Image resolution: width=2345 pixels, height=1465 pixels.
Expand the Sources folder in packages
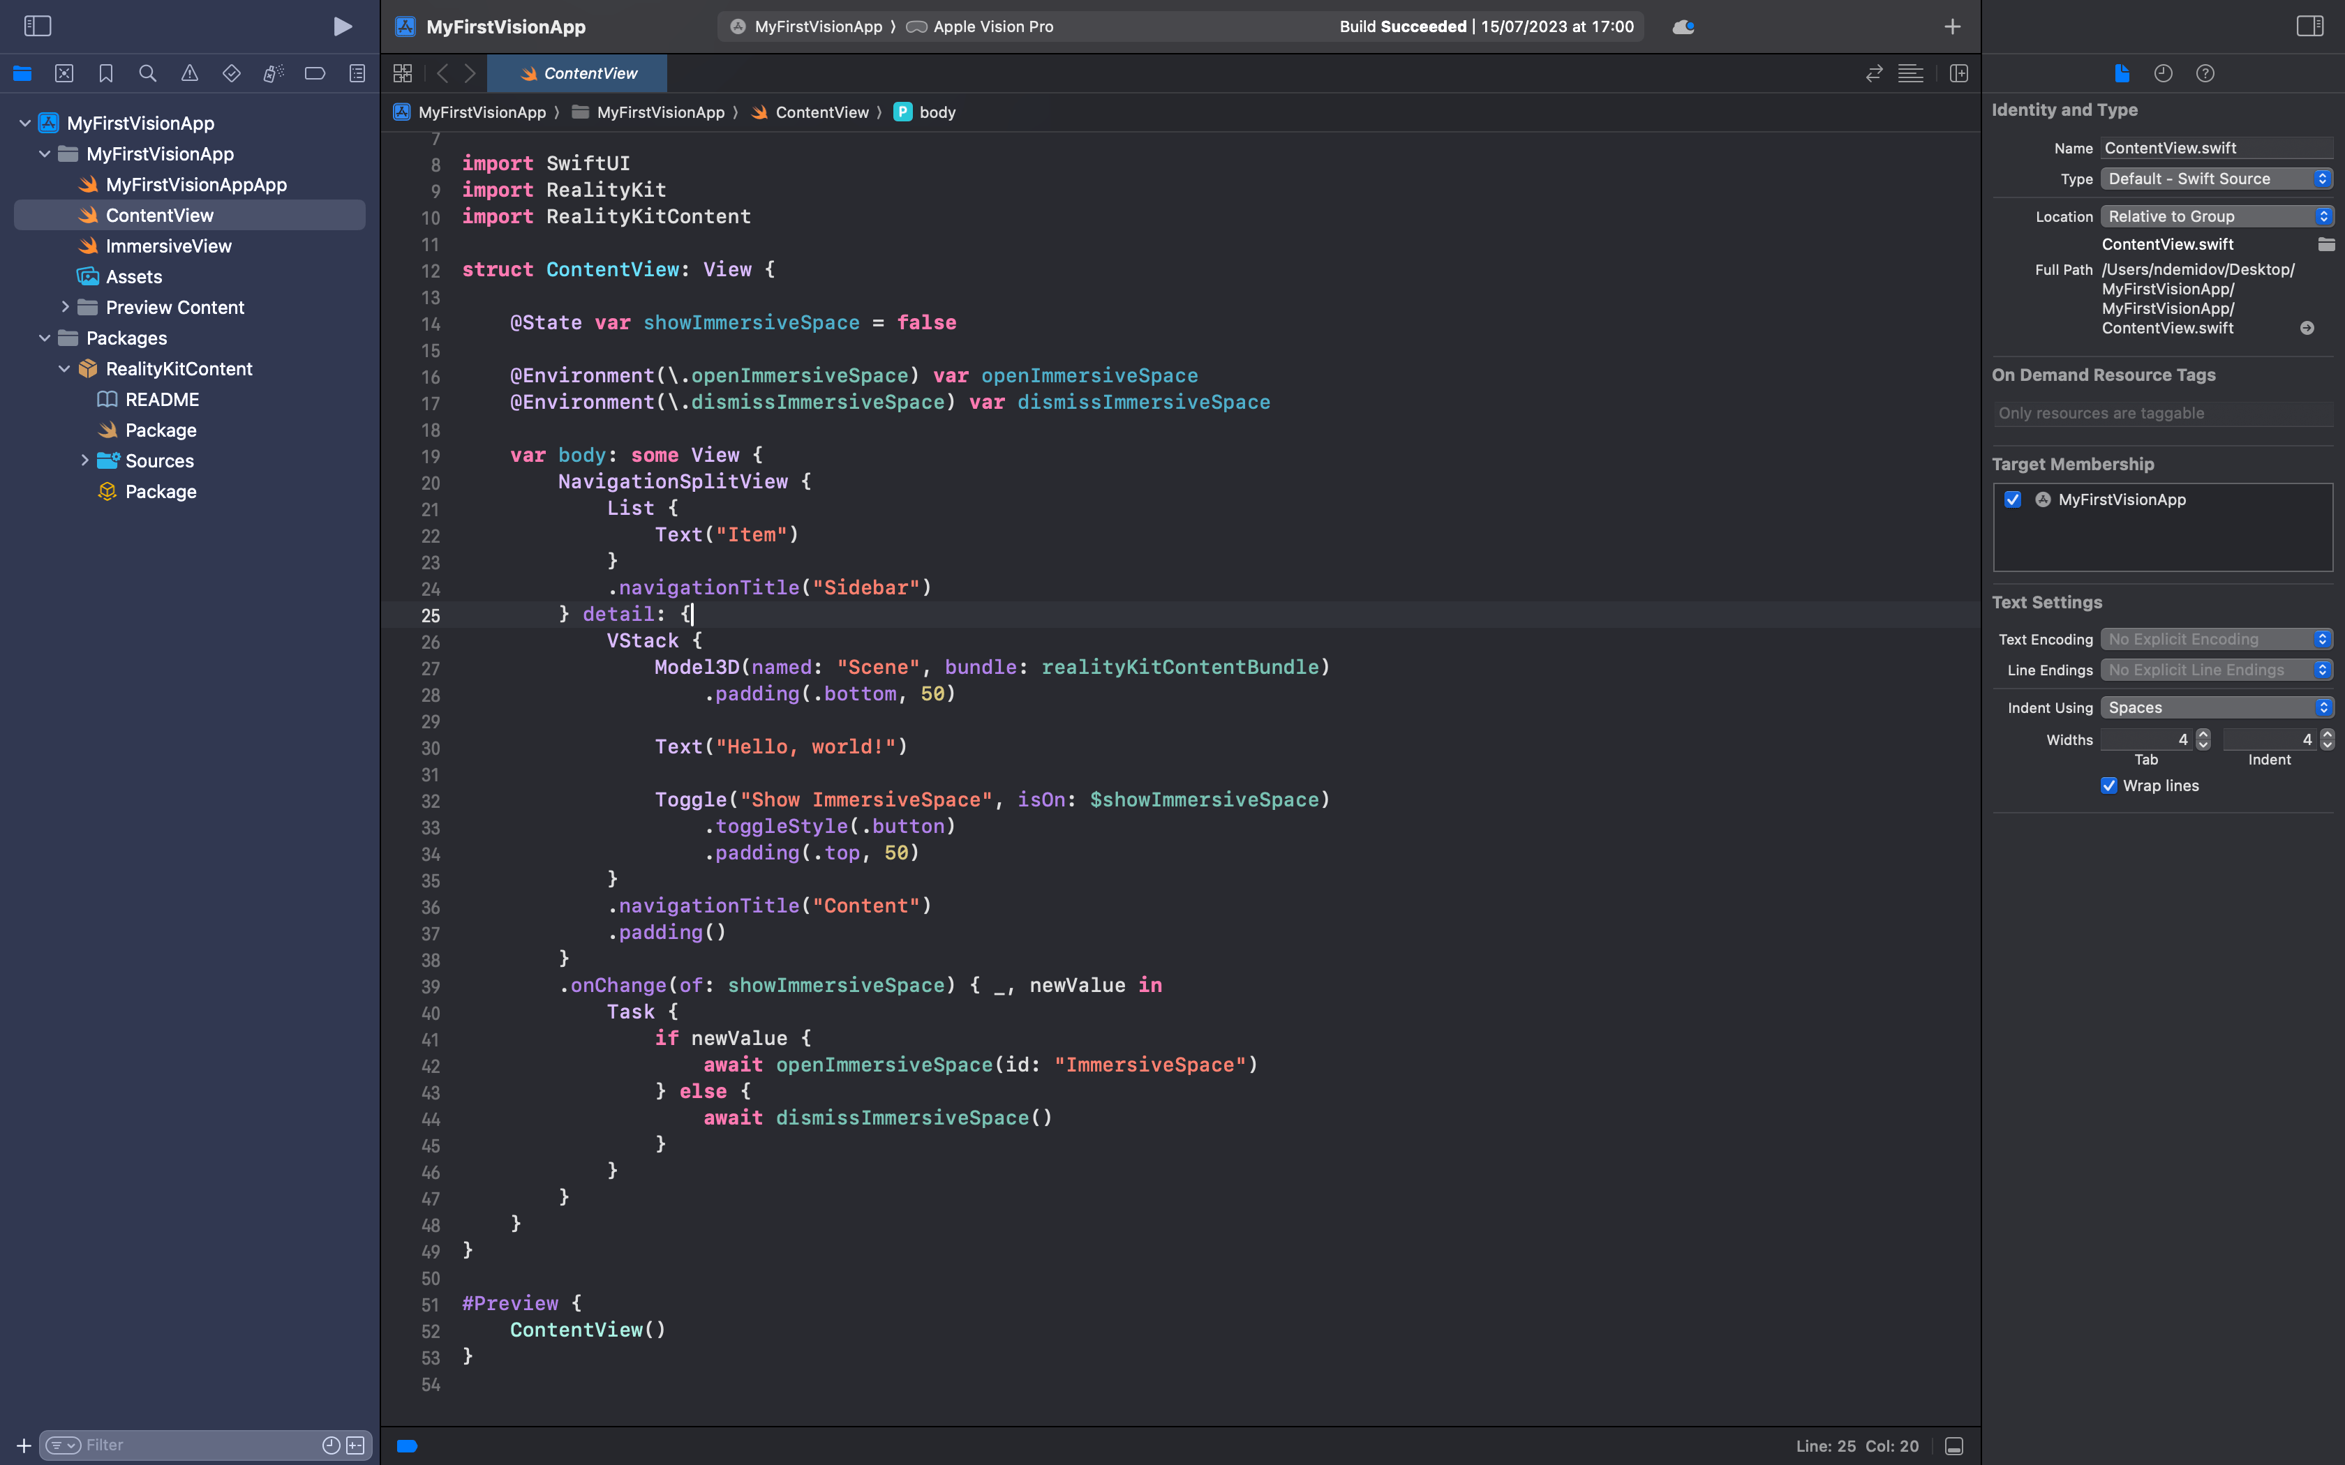[84, 460]
